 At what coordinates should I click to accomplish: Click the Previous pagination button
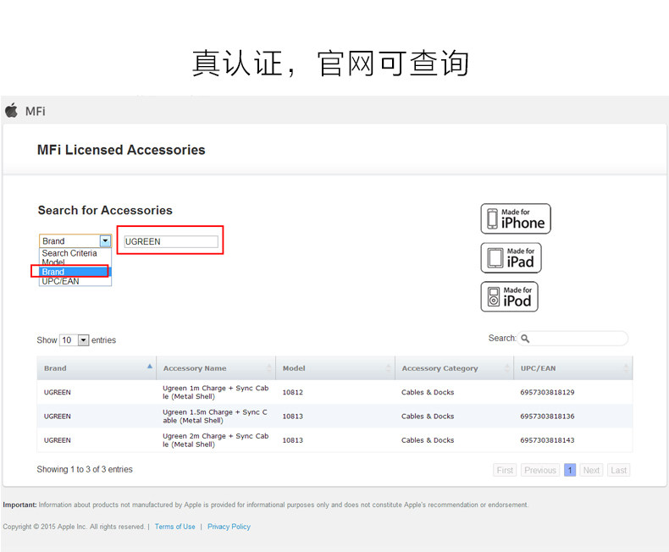540,470
